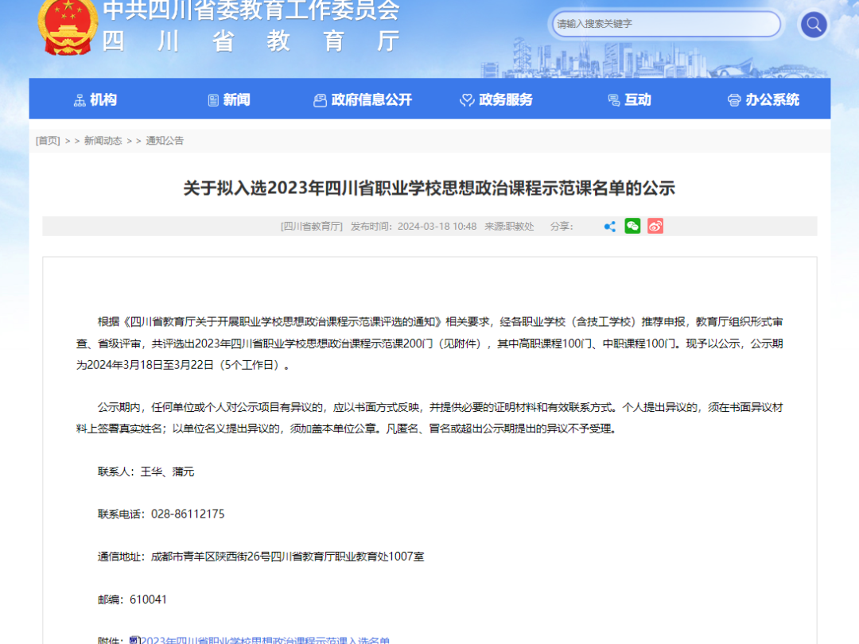
Task: Go to the 互动 navigation section
Action: point(629,100)
